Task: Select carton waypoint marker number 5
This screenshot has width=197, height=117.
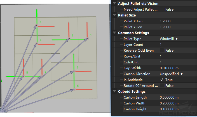Action: pos(74,71)
